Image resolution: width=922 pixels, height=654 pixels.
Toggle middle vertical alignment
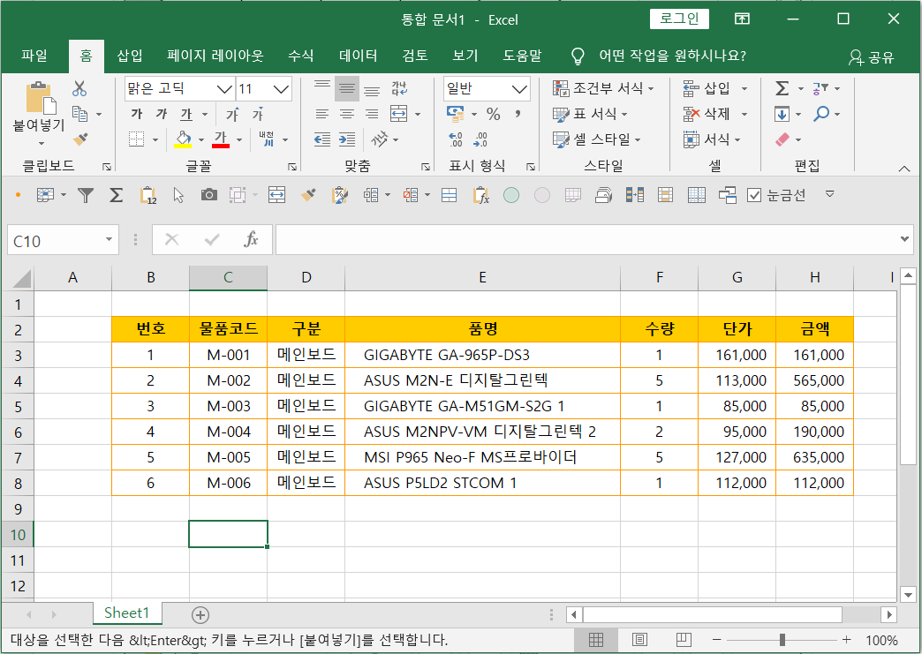[x=347, y=89]
